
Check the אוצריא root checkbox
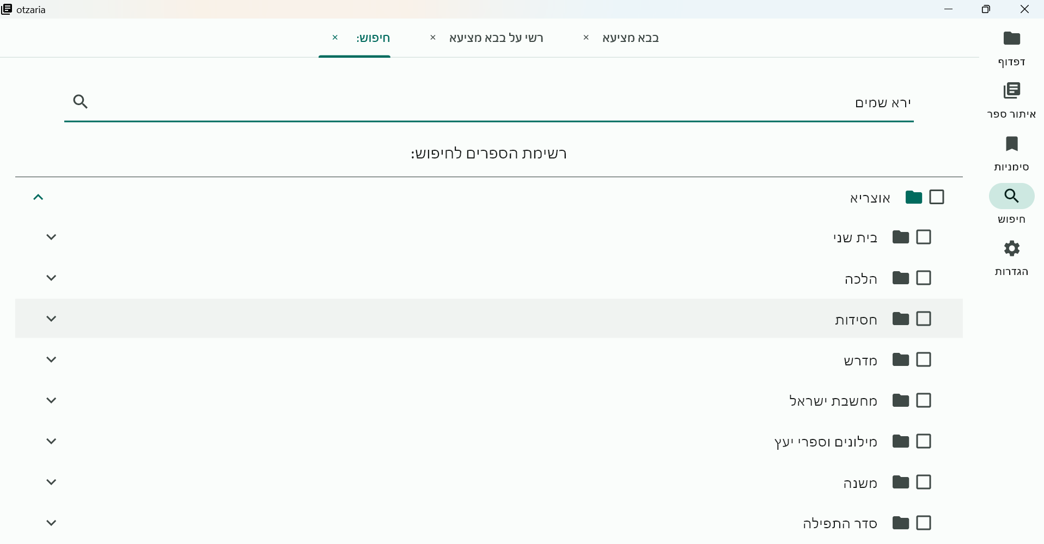936,197
